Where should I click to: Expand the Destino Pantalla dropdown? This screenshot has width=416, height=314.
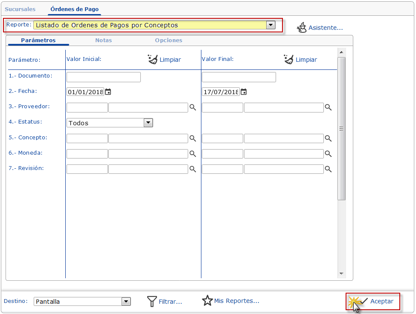[x=126, y=302]
